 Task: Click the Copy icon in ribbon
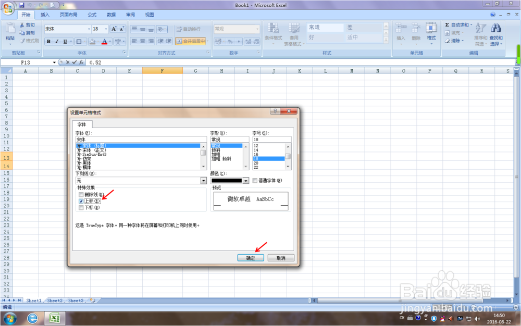(22, 33)
